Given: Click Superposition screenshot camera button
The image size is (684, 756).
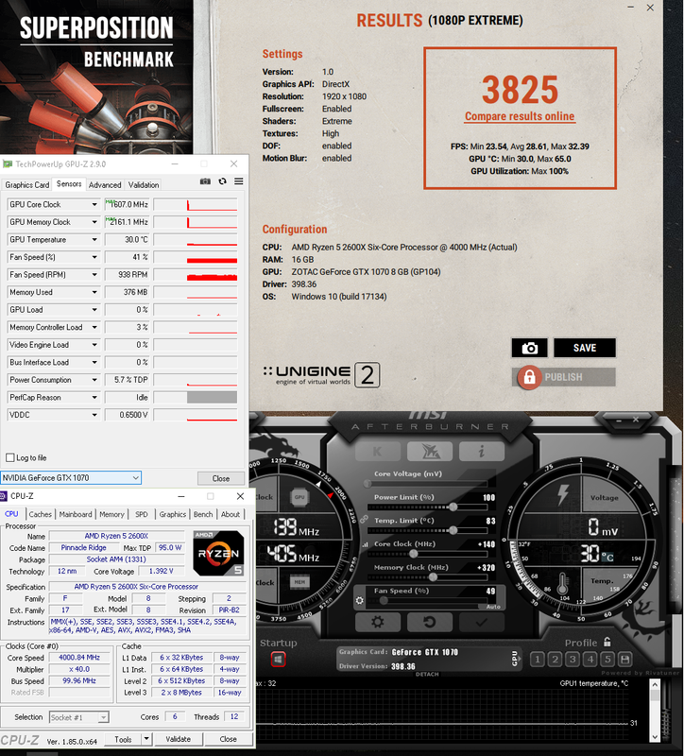Looking at the screenshot, I should coord(529,348).
